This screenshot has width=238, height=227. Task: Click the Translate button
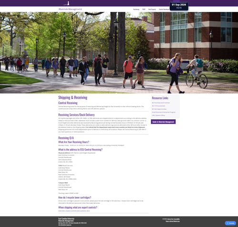point(230,223)
